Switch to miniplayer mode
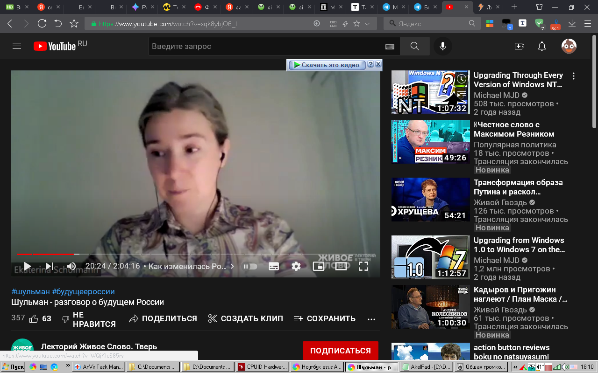Viewport: 598px width, 373px height. pos(318,266)
